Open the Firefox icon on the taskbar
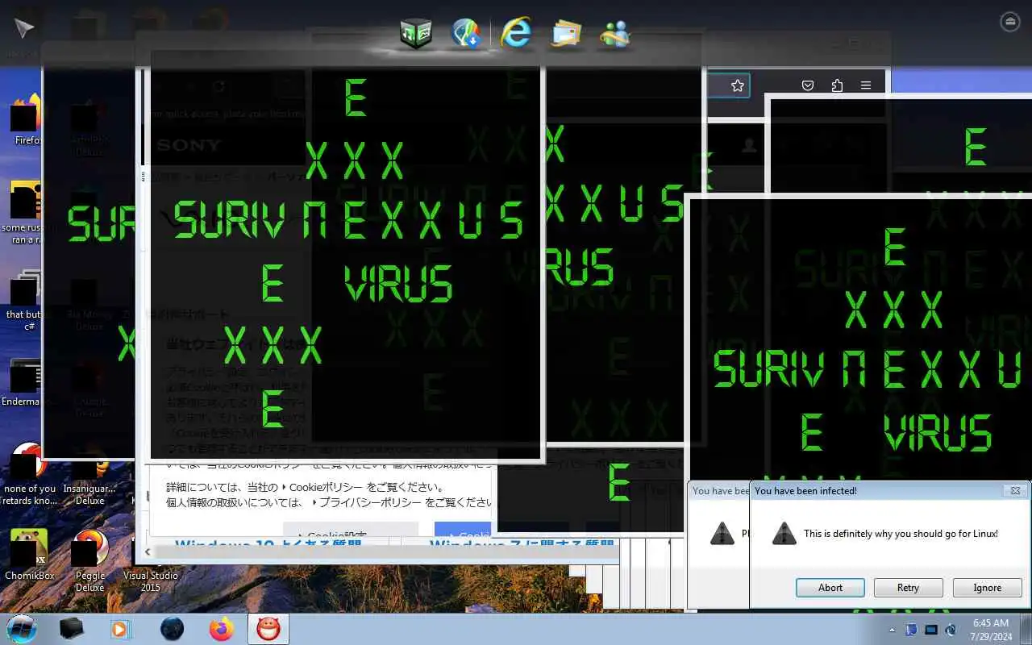This screenshot has width=1032, height=645. (222, 629)
